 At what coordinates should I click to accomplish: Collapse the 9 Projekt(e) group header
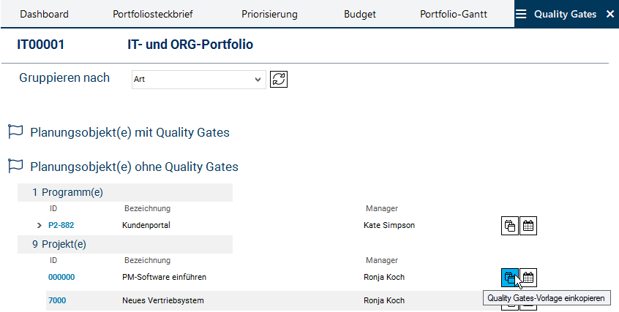click(x=59, y=244)
